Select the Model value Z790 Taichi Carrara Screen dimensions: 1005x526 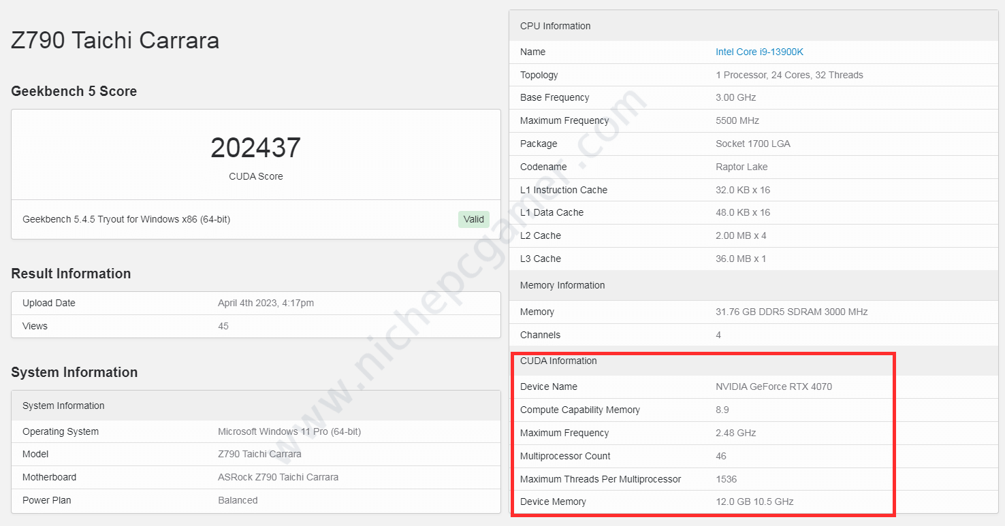point(259,454)
